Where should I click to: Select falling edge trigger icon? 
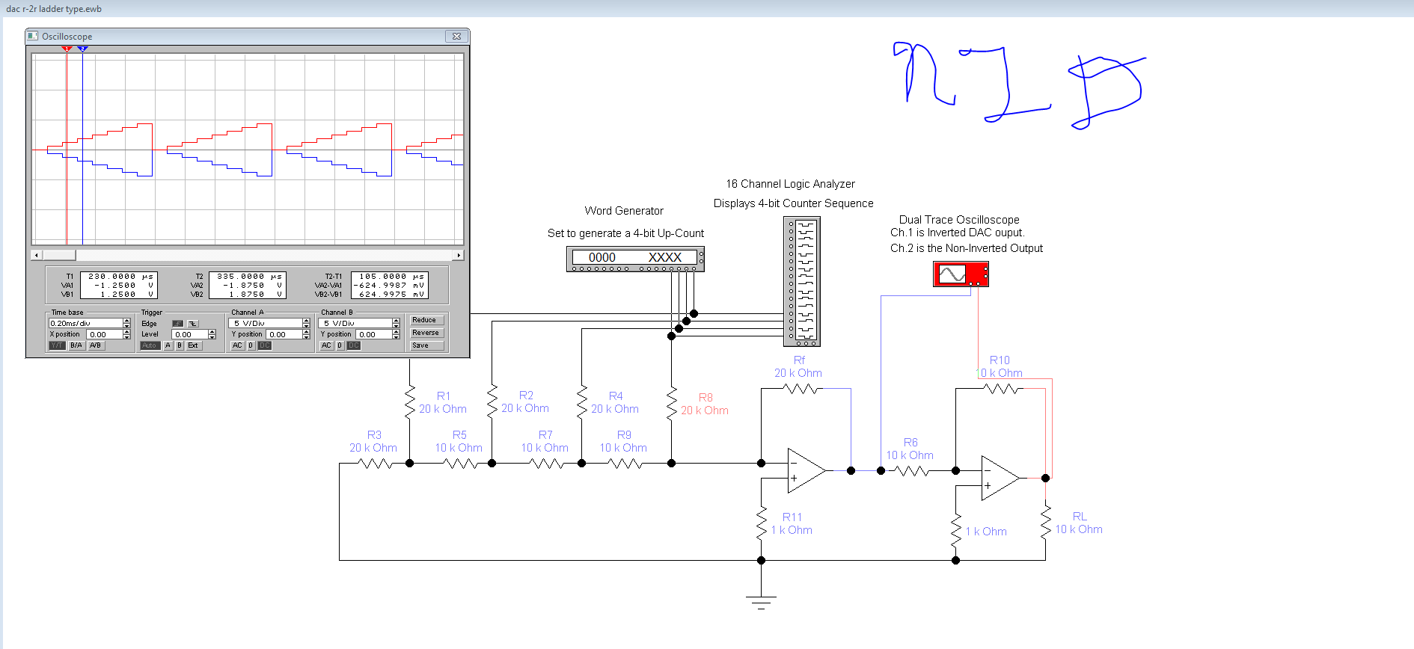[x=193, y=324]
